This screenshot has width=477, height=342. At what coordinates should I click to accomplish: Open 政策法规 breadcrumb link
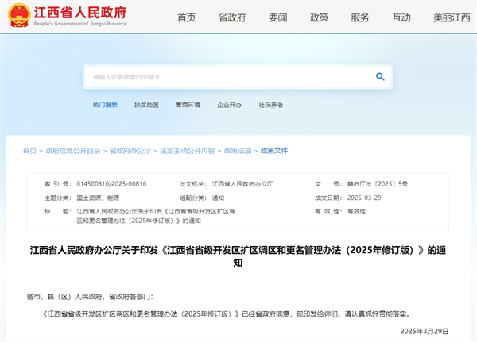click(238, 151)
